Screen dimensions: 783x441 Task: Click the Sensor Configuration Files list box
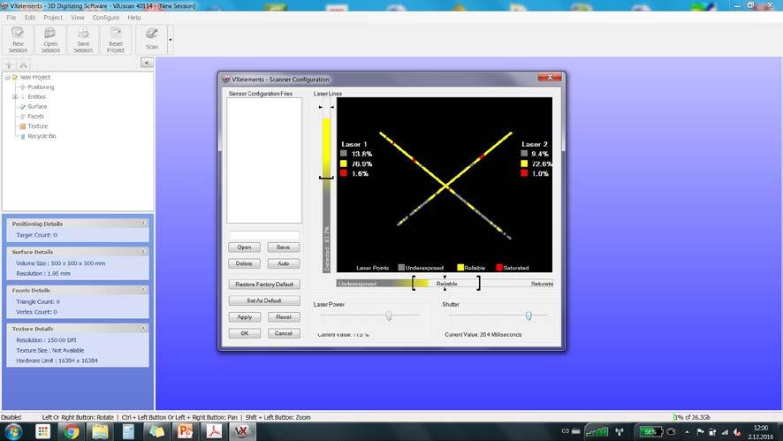(264, 160)
